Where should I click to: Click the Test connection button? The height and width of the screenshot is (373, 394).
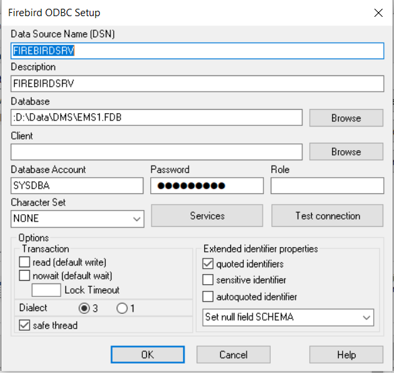[327, 215]
